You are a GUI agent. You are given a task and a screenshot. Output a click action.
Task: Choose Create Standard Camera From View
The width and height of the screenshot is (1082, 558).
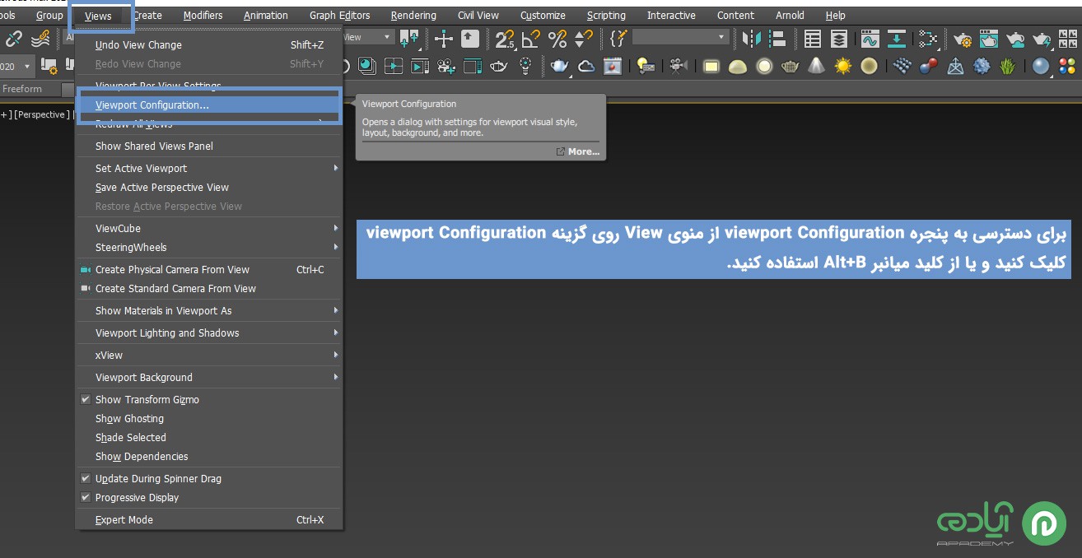[x=209, y=288]
